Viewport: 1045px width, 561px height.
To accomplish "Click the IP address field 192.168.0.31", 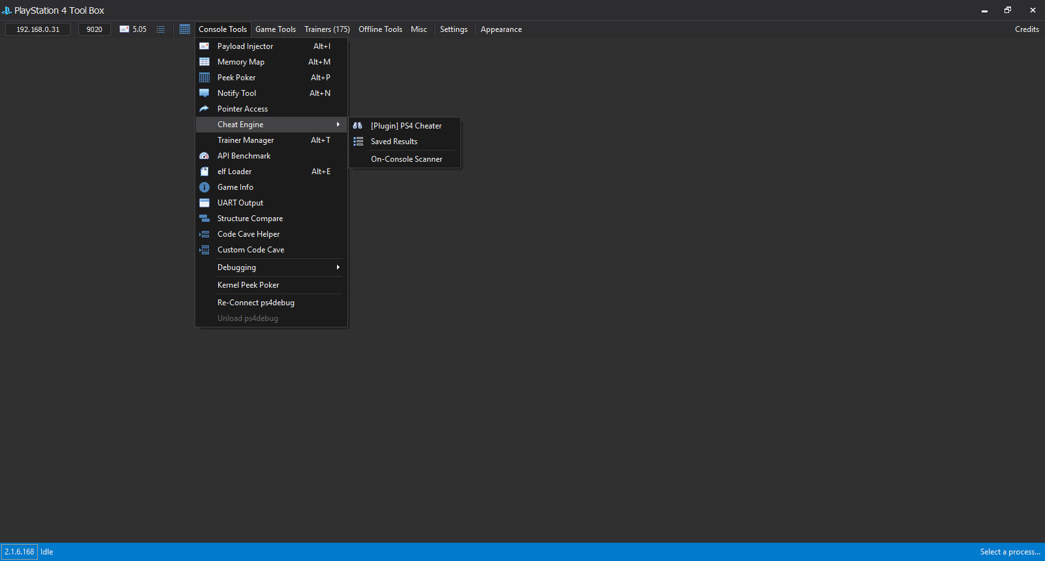I will [38, 29].
